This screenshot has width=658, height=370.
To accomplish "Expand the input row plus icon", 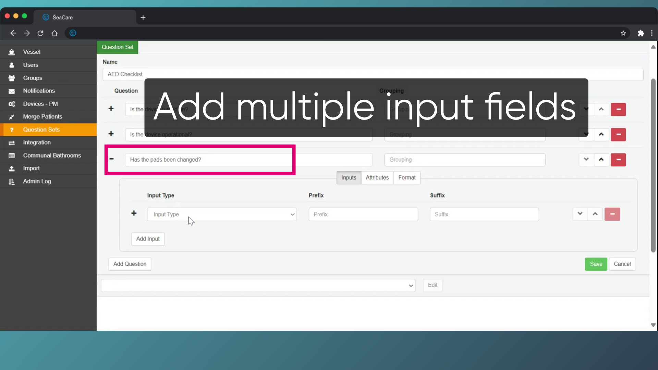I will point(134,213).
